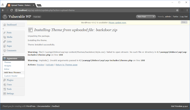Viewport: 190px width, 110px height.
Task: Click theme install page heading icon
Action: (x=31, y=30)
